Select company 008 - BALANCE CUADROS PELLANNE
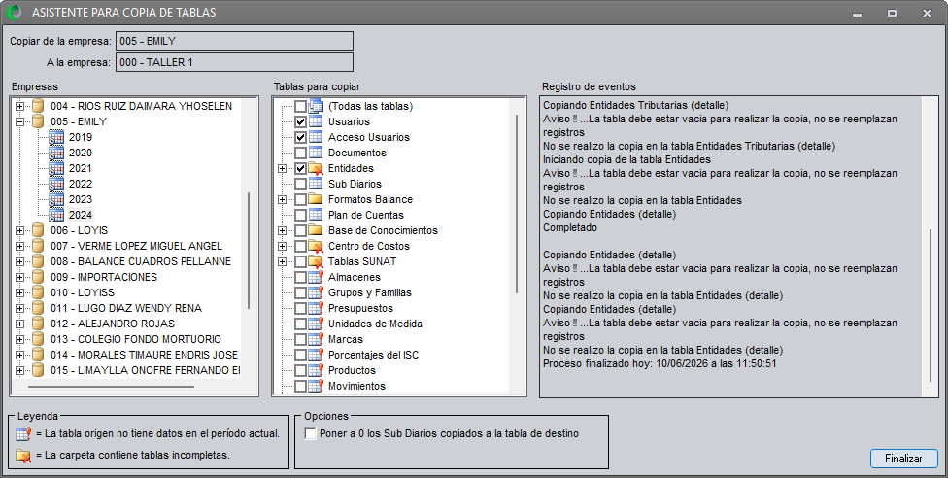Screen dimensions: 948x478 pos(140,262)
